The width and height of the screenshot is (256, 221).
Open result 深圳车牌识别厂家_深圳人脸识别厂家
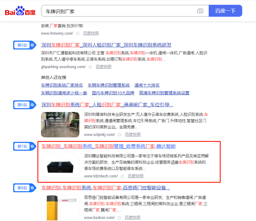click(106, 45)
